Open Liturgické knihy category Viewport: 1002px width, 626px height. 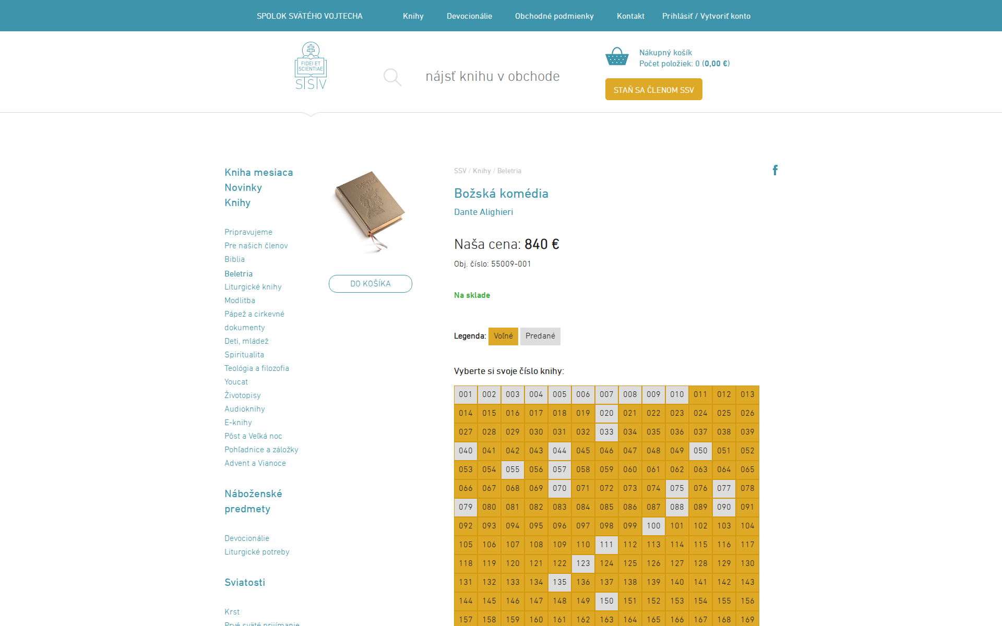[x=253, y=287]
